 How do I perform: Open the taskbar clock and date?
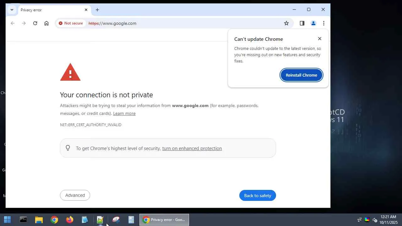tap(388, 220)
